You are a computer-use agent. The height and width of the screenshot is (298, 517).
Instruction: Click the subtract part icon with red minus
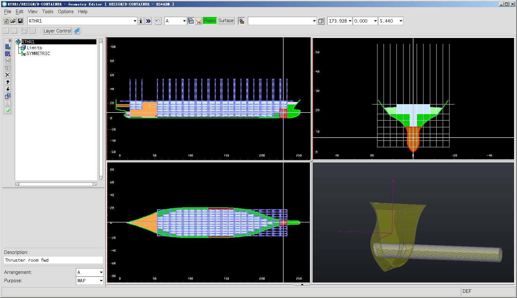(8, 54)
